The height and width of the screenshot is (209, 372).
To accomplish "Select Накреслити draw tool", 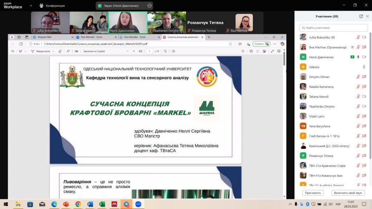I will (41, 51).
